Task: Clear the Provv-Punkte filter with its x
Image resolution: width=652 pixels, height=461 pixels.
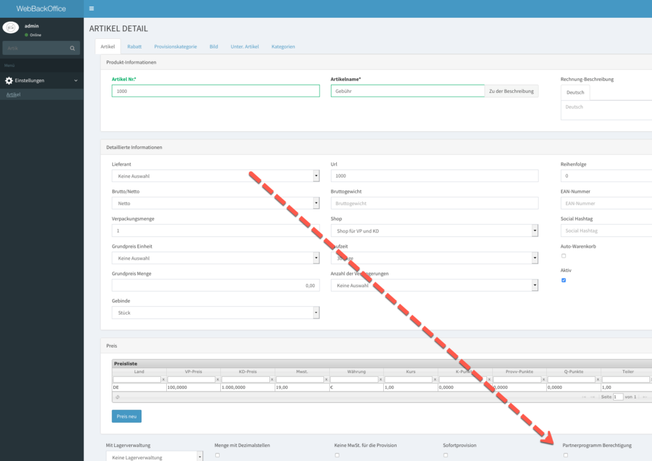Action: point(544,379)
